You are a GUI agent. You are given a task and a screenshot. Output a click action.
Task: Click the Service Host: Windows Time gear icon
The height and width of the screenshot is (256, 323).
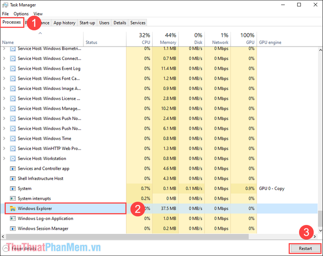(13, 138)
